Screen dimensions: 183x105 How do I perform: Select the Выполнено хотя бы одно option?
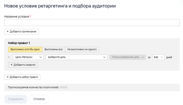pyautogui.click(x=25, y=49)
